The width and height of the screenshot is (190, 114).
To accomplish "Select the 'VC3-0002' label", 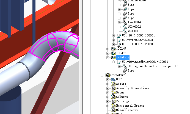I will point(134,27).
